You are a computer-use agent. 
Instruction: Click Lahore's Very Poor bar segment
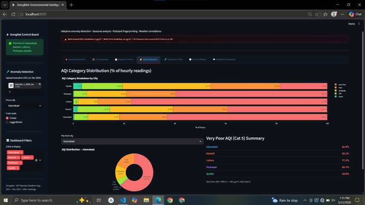tap(229, 102)
